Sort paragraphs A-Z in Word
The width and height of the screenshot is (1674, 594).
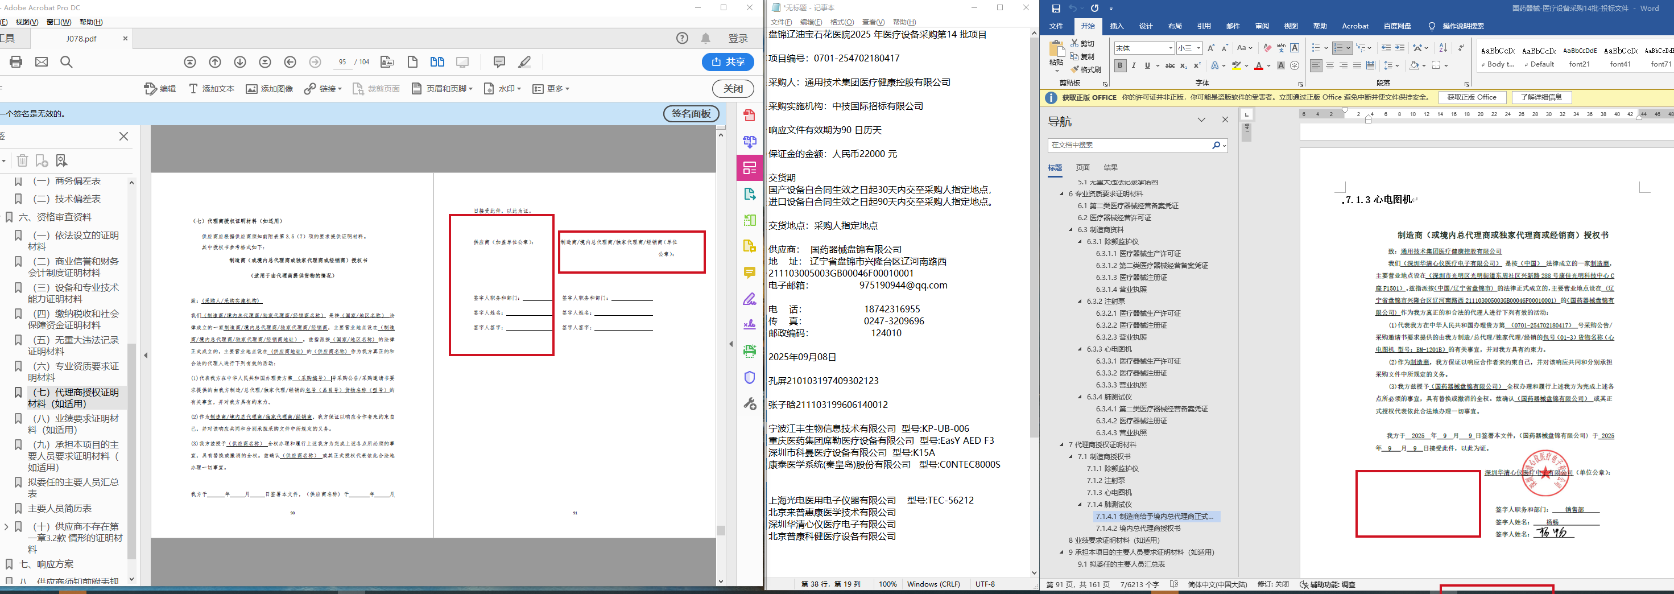point(1442,48)
